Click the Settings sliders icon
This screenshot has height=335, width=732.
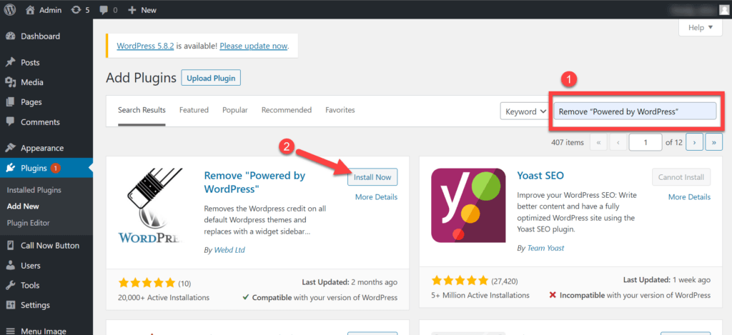pyautogui.click(x=10, y=305)
